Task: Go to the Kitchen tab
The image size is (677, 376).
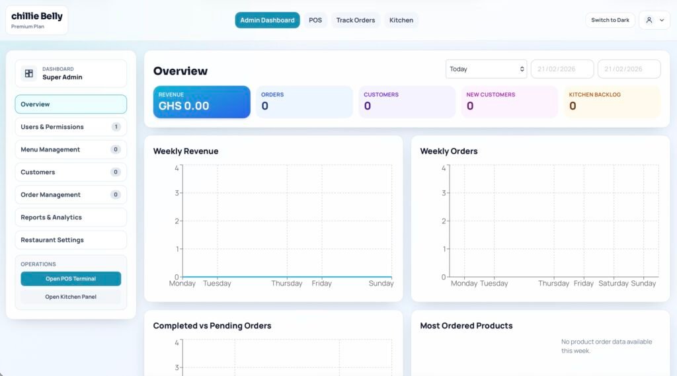Action: pyautogui.click(x=401, y=20)
